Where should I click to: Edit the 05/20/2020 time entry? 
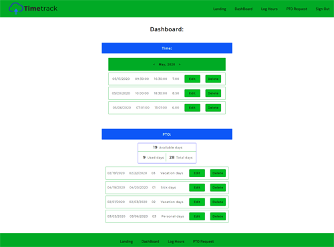(x=192, y=93)
